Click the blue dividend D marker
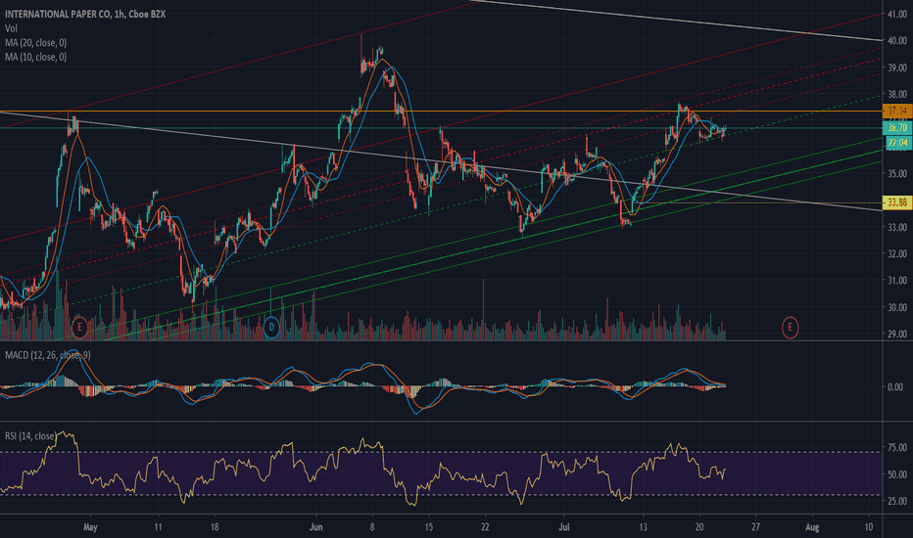The width and height of the screenshot is (913, 538). (271, 328)
